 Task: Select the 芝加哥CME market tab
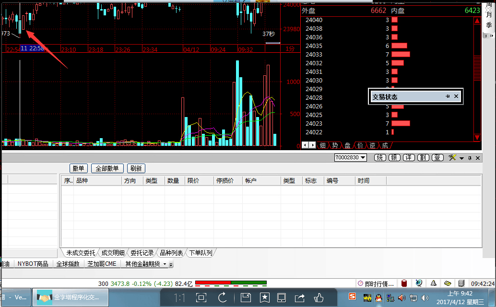pos(102,264)
